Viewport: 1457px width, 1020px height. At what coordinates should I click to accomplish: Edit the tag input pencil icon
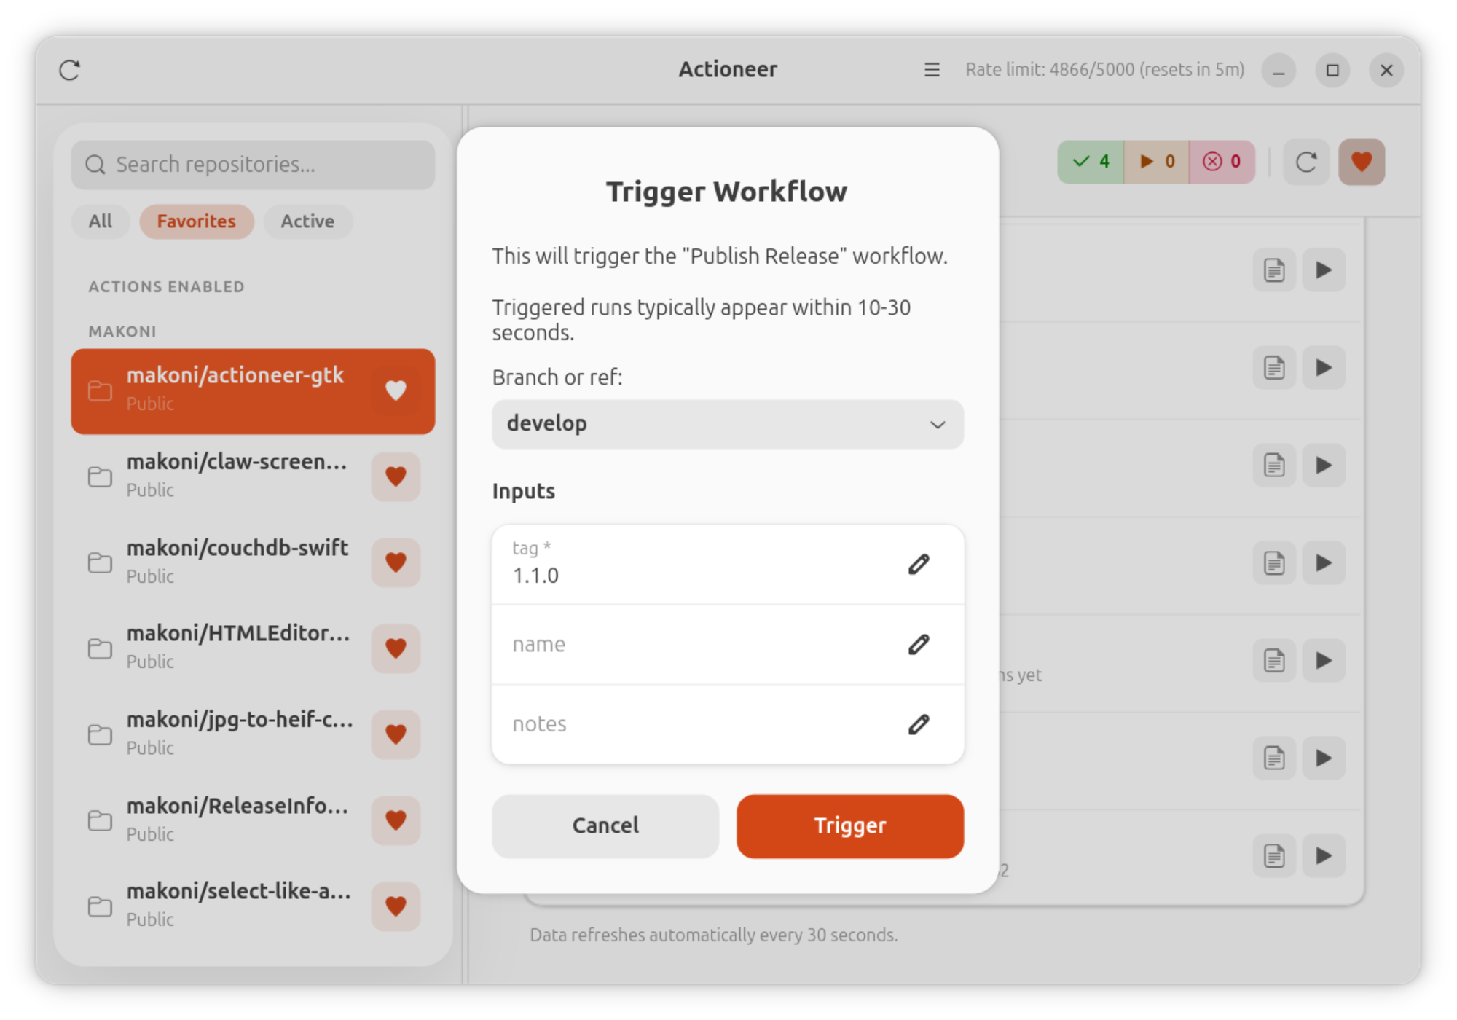pos(919,564)
